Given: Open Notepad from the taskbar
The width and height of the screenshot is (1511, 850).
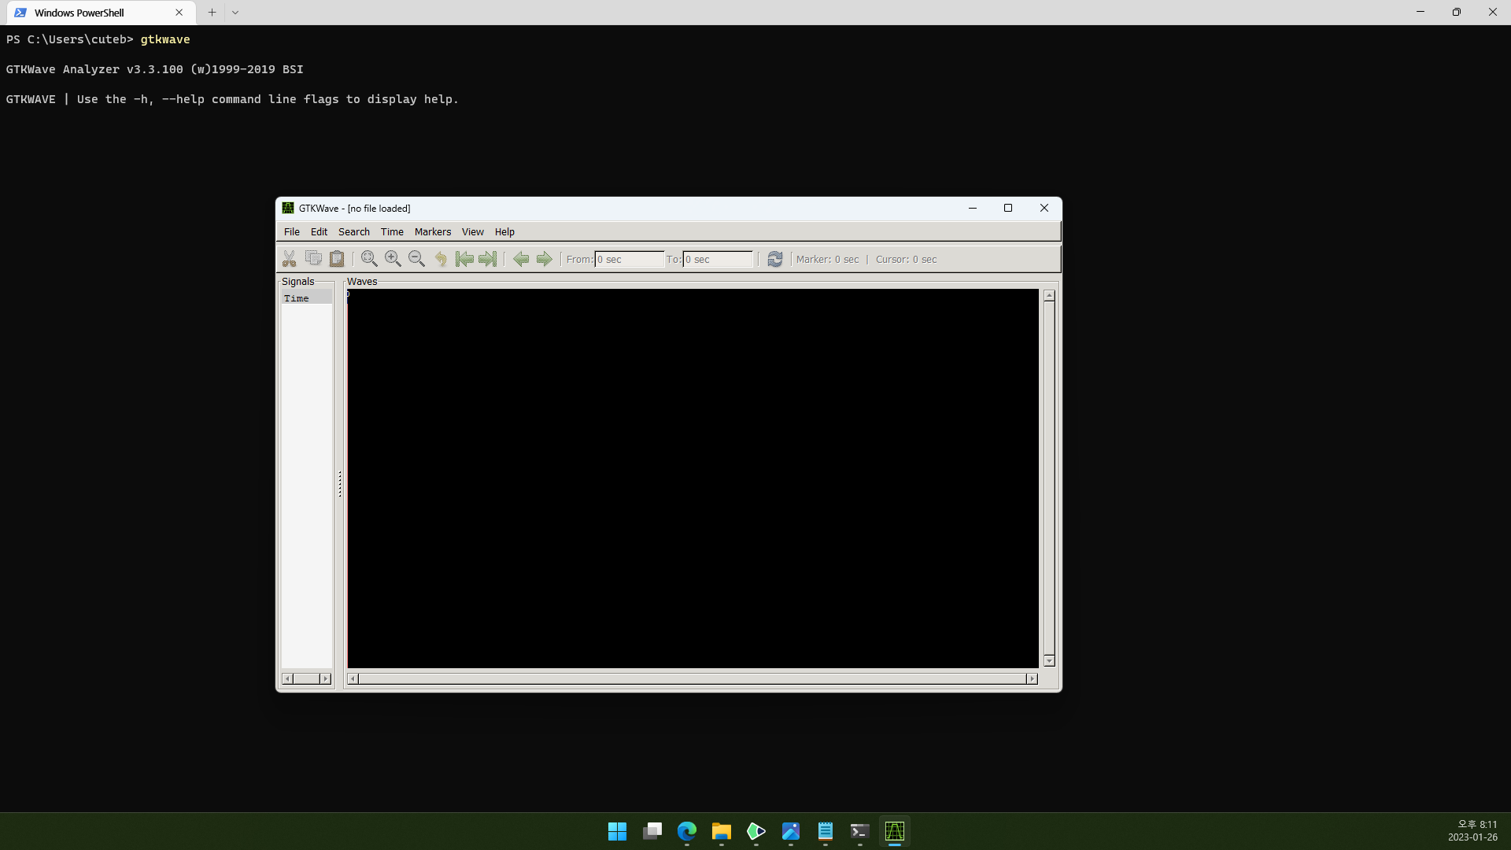Looking at the screenshot, I should pyautogui.click(x=826, y=831).
